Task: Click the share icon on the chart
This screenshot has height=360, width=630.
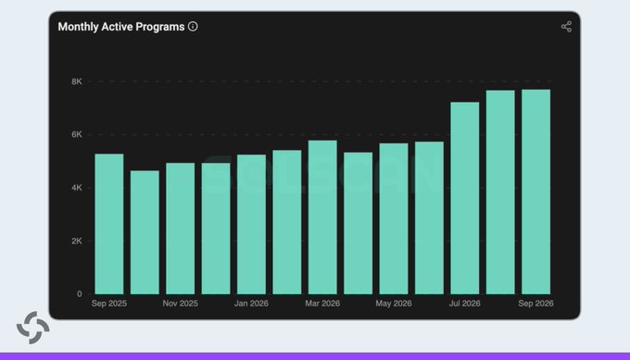Action: click(566, 27)
